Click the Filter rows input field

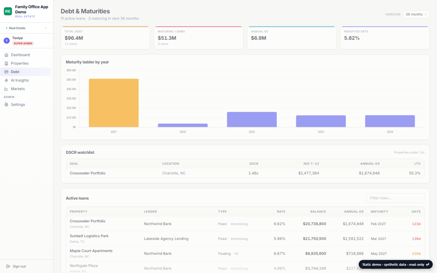395,198
